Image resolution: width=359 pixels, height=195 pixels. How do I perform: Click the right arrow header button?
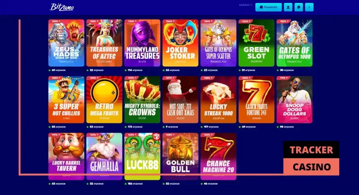click(x=309, y=7)
